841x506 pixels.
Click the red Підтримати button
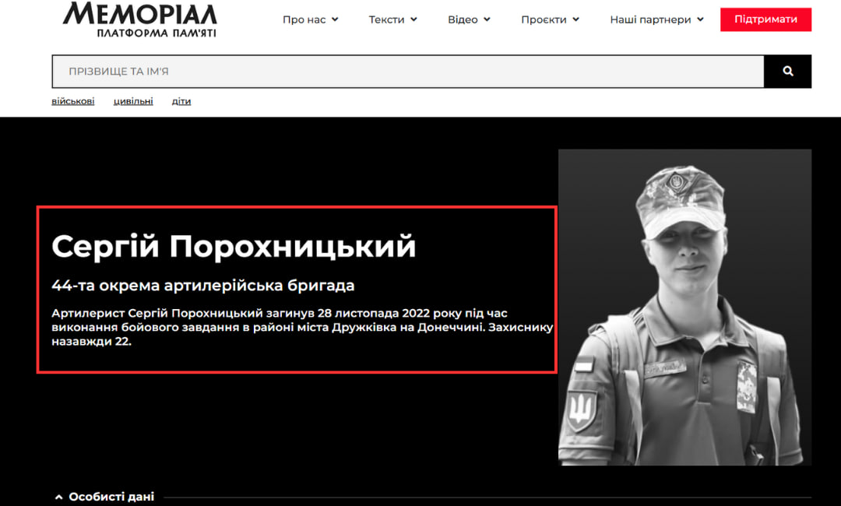click(x=765, y=19)
